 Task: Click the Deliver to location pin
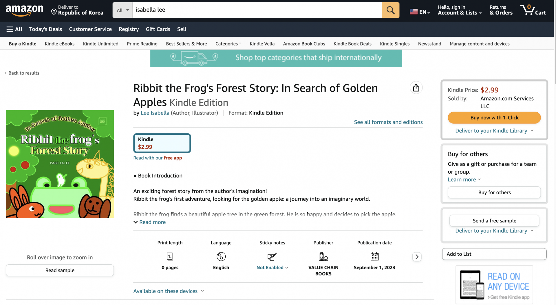(x=54, y=12)
